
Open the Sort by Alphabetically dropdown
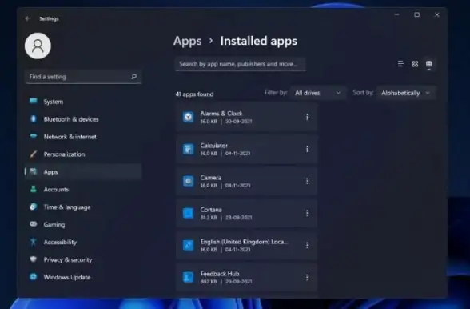406,93
